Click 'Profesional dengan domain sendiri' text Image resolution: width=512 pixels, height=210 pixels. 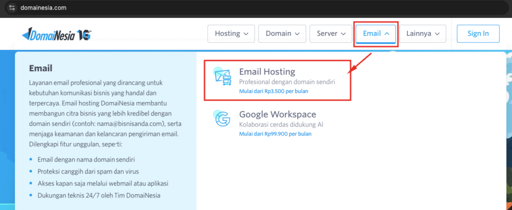[287, 81]
